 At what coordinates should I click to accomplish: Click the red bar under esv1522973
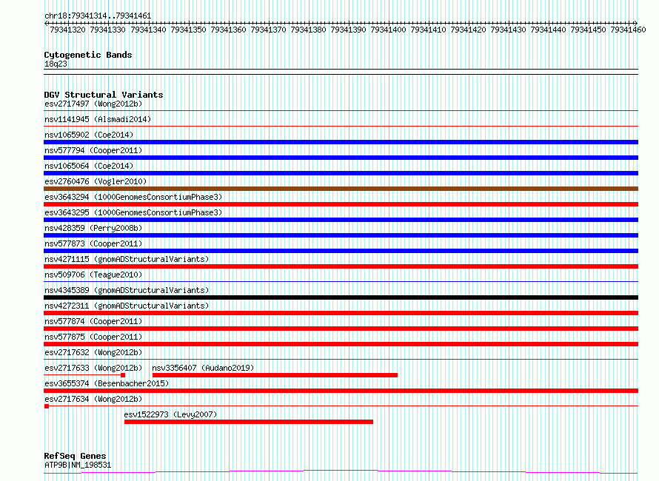249,423
